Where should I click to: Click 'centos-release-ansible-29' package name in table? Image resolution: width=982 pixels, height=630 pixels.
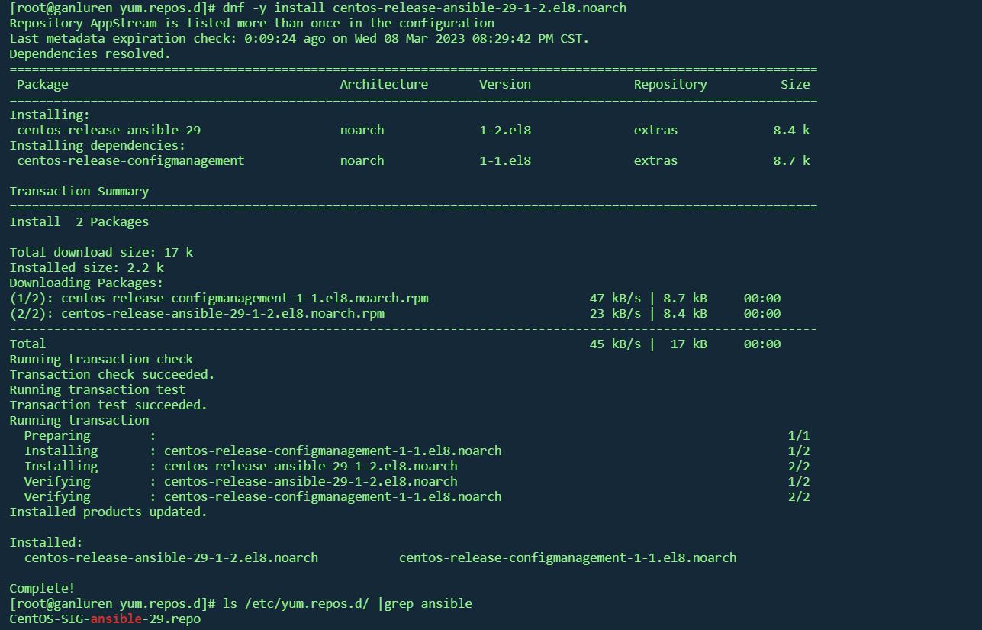(x=109, y=130)
